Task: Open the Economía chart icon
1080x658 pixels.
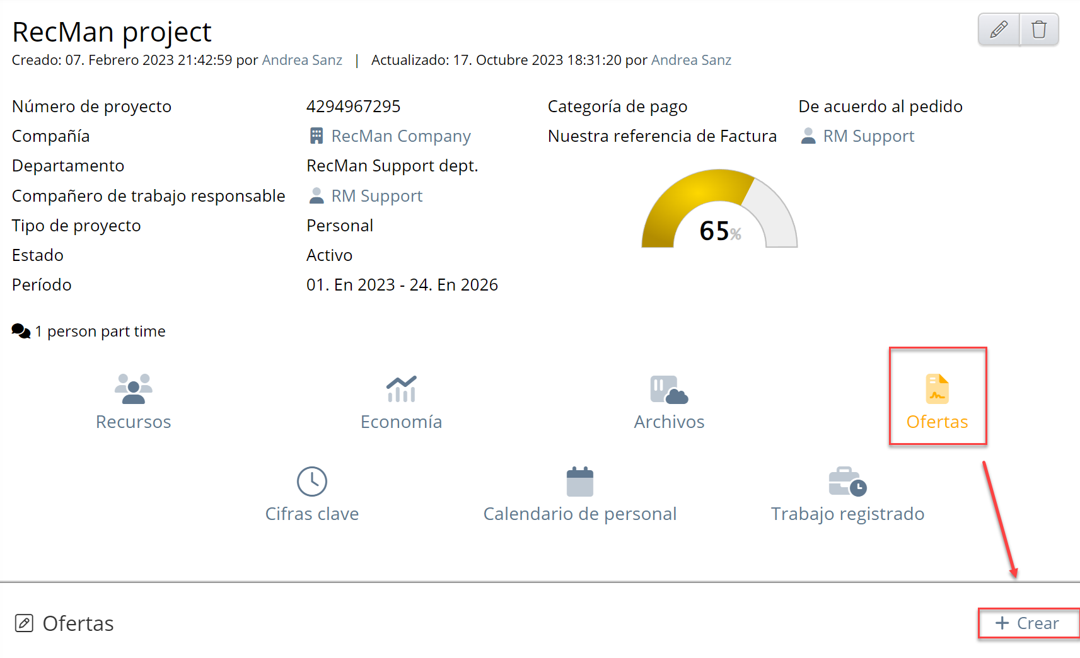Action: tap(401, 388)
